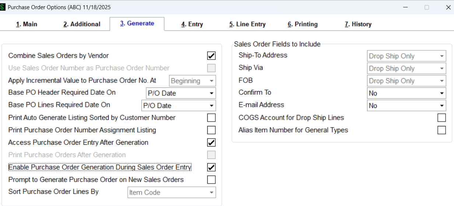Check Prompt to Generate Purchase Order option
Viewport: 454px width, 206px height.
pos(211,180)
